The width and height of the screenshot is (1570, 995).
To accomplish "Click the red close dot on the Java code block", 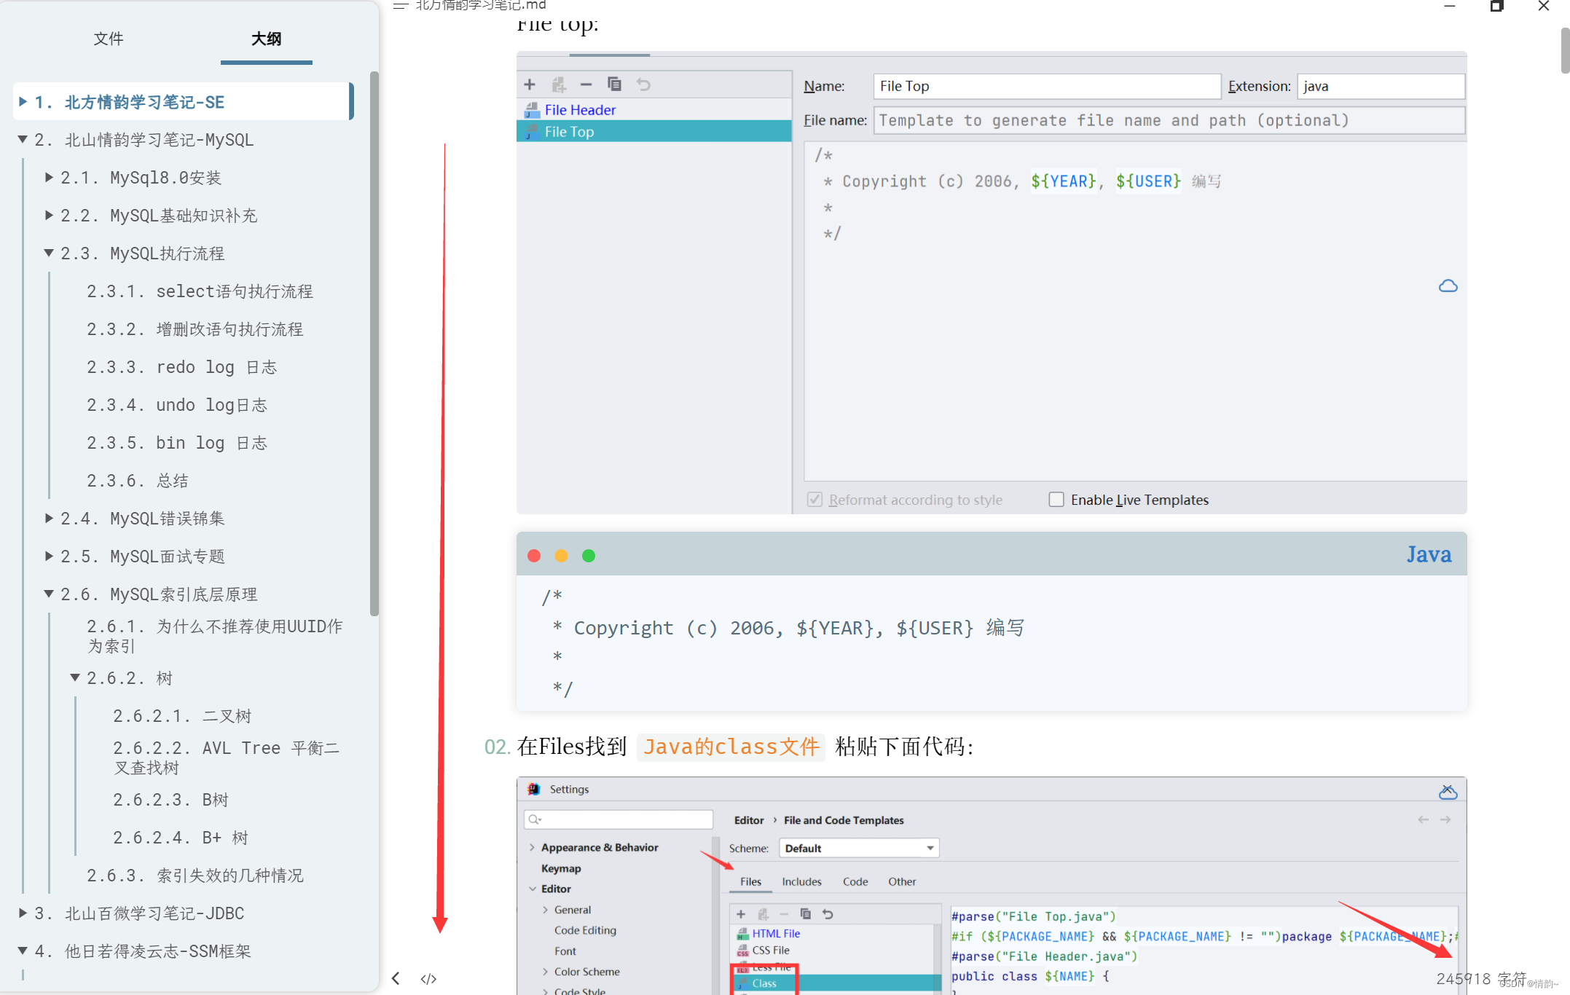I will (x=534, y=556).
